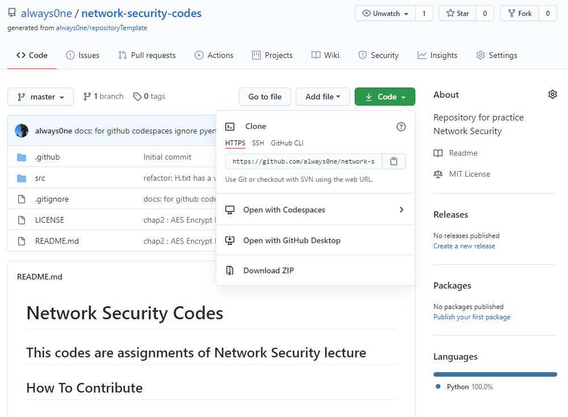This screenshot has width=568, height=417.
Task: Click the .github folder icon
Action: pos(22,157)
